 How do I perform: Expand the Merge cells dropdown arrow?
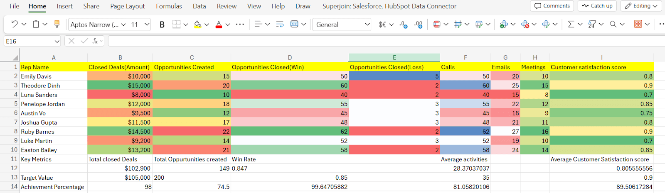coord(304,24)
